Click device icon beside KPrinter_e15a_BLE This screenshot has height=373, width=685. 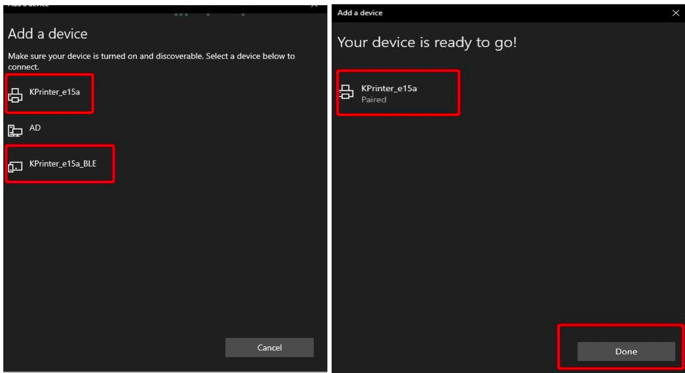tap(16, 167)
